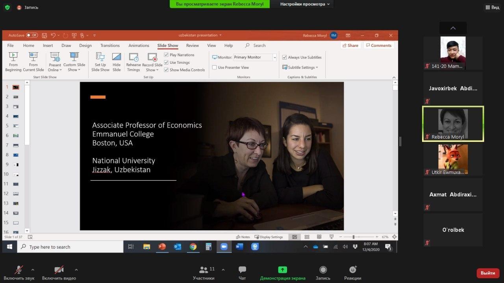Click Zoom share screen (Демонстрация экрана) icon

[x=282, y=270]
